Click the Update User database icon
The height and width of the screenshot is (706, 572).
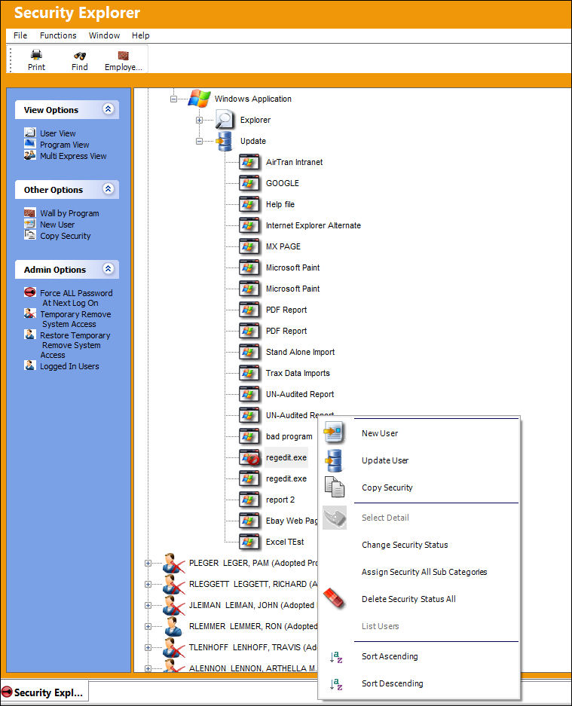tap(334, 460)
